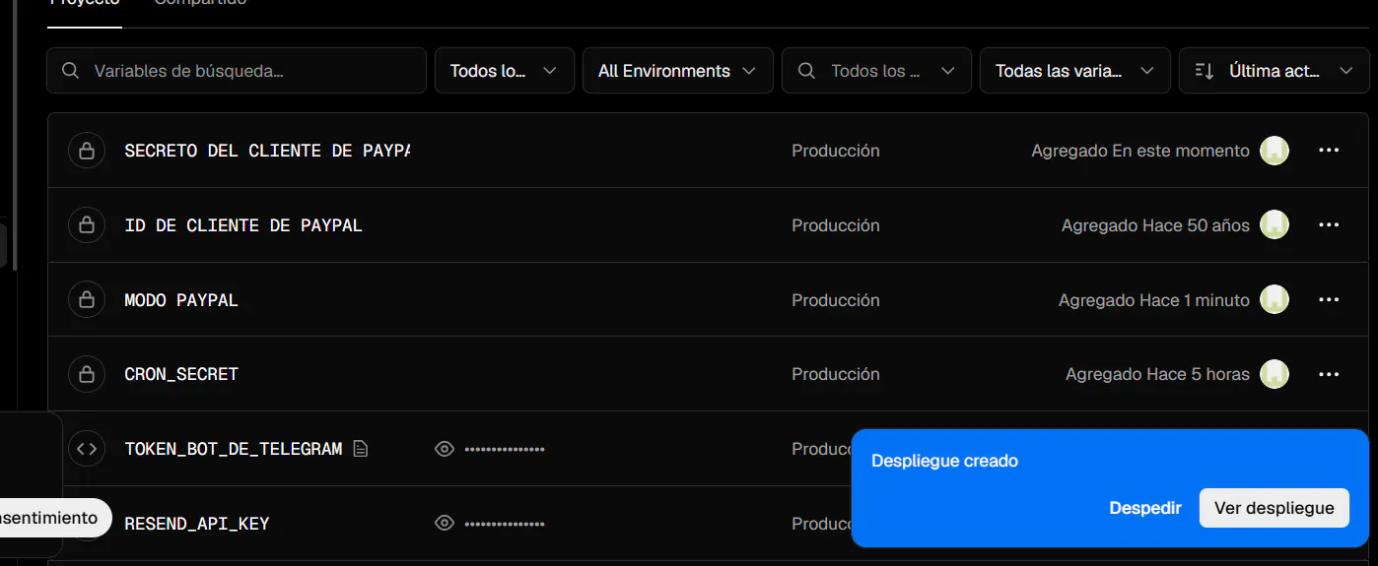
Task: Click user avatar on the CRON_SECRET row
Action: (x=1275, y=374)
